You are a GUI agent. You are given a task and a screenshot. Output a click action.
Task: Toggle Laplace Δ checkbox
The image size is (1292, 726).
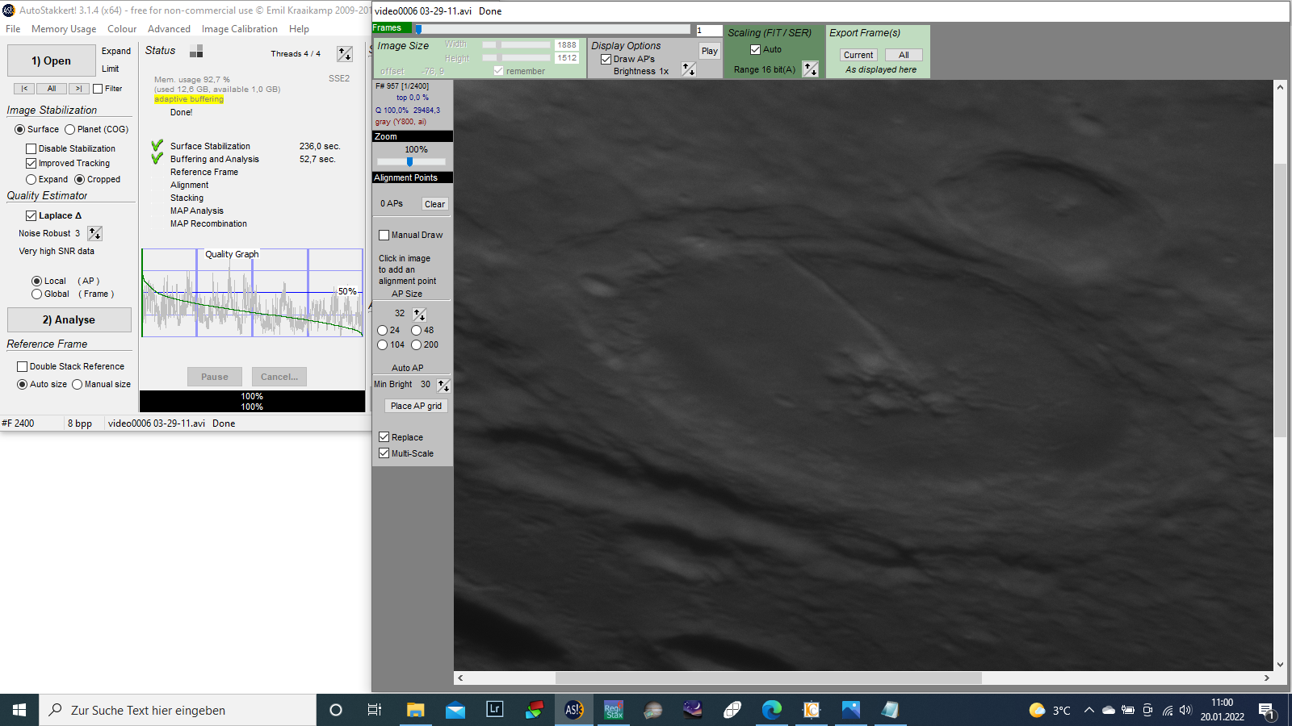[x=31, y=215]
